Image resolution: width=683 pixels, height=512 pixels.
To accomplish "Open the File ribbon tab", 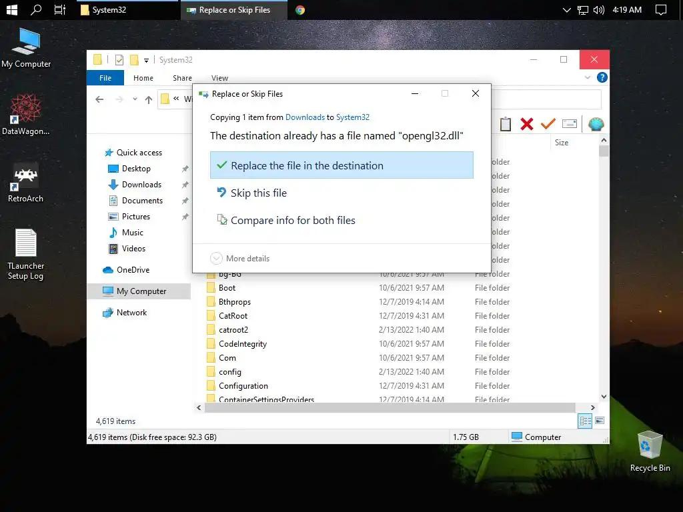I will (105, 78).
